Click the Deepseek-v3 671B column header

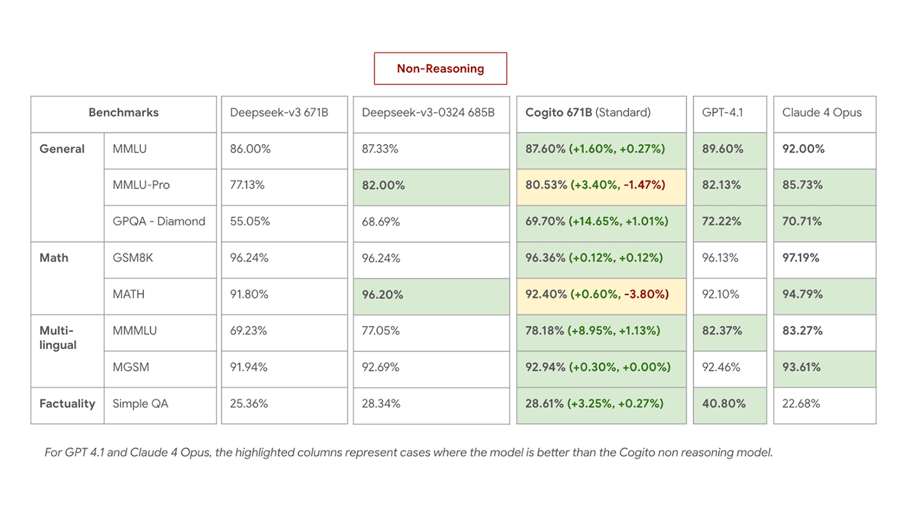[x=278, y=113]
